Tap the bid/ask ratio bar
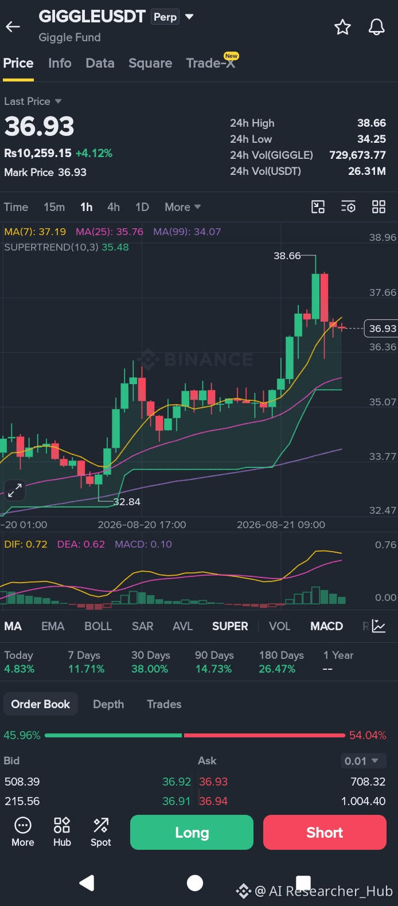 click(x=195, y=735)
